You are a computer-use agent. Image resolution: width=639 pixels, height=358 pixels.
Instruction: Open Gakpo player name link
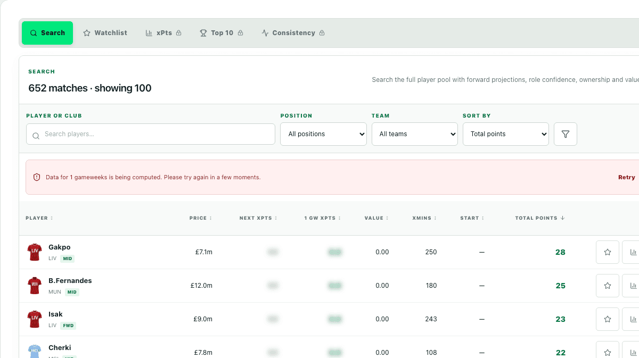[x=59, y=247]
